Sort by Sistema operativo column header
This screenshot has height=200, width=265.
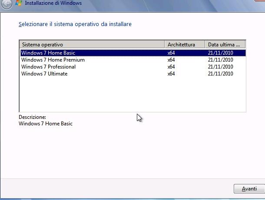click(92, 45)
